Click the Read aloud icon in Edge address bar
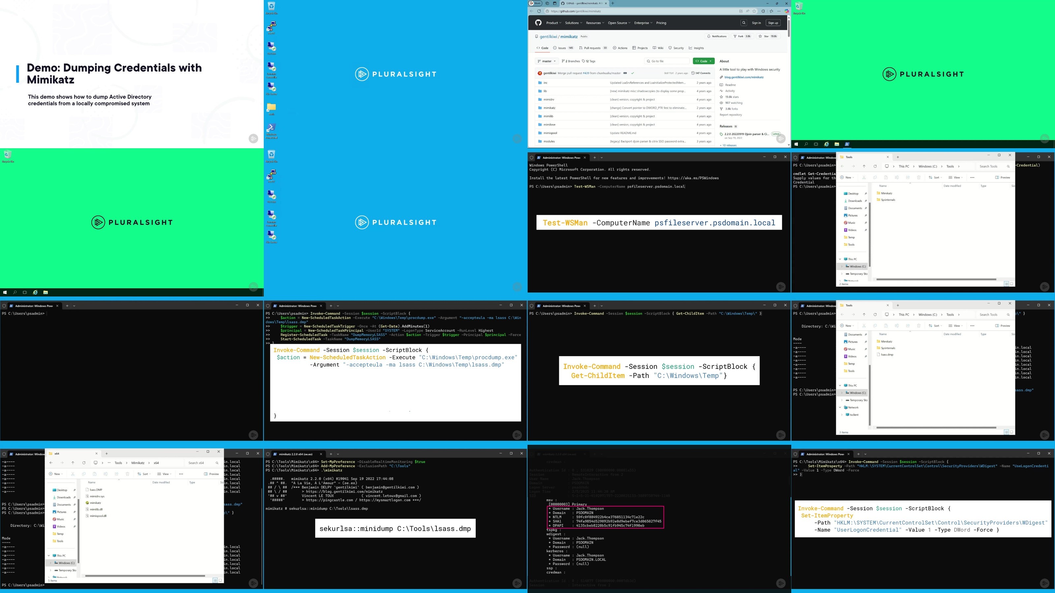This screenshot has height=593, width=1055. pyautogui.click(x=747, y=11)
